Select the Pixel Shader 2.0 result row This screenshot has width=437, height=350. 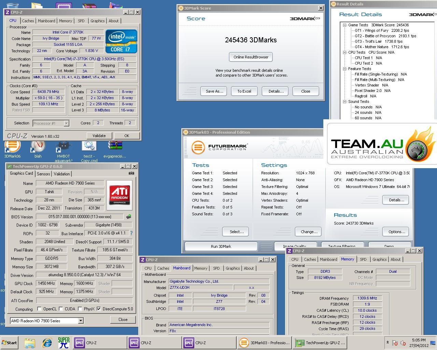pyautogui.click(x=372, y=91)
